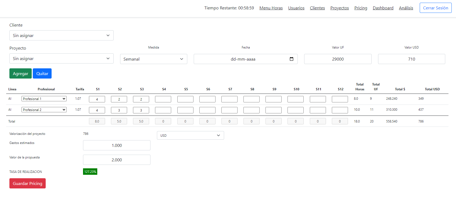Click the Total $ value 310.300
This screenshot has width=456, height=208.
click(392, 110)
